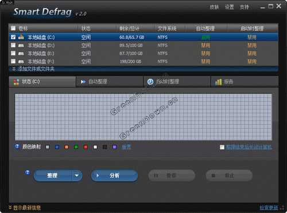Viewport: 287px width, 213px height.
Task: Switch to the 状态 (C:) tab
Action: point(42,82)
